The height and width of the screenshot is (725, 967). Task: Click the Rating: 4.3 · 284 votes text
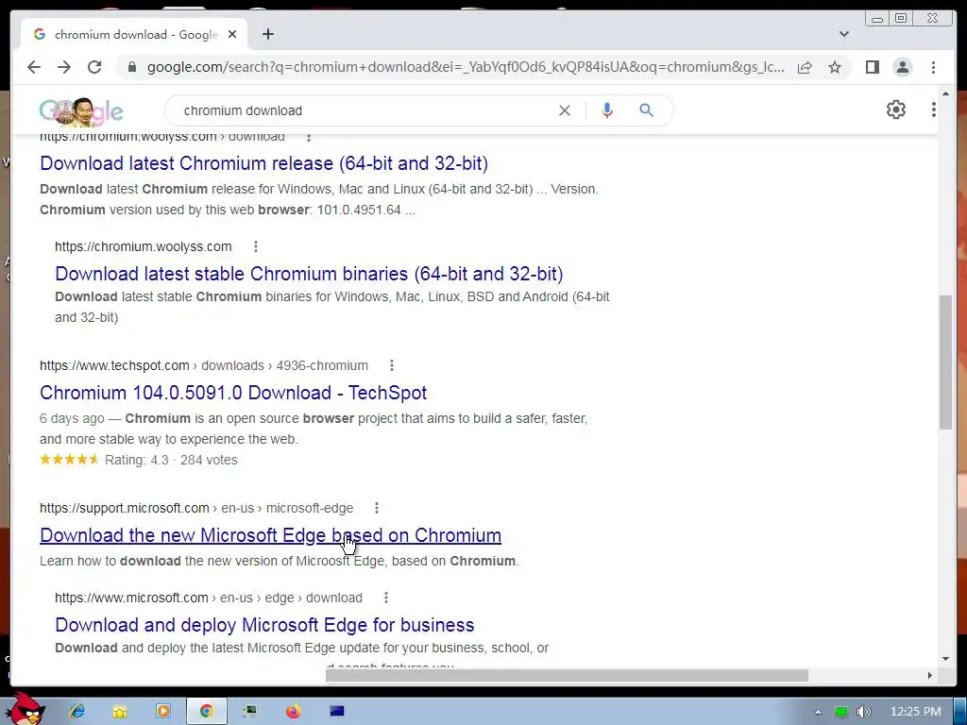[x=171, y=460]
